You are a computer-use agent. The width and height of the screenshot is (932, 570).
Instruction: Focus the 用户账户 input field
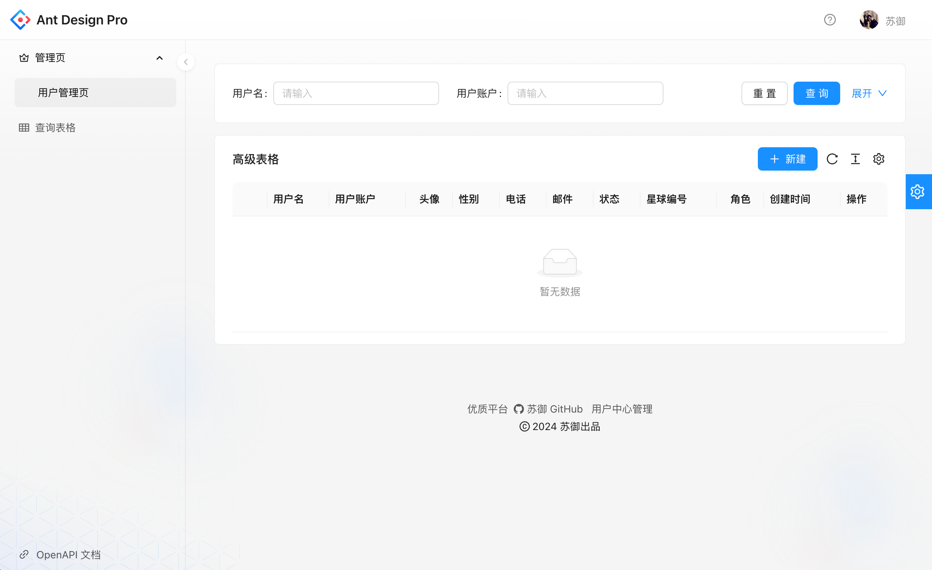point(585,93)
